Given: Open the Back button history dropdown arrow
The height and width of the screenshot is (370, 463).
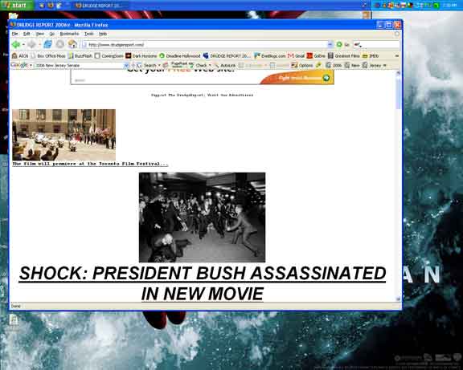Looking at the screenshot, I should [23, 45].
